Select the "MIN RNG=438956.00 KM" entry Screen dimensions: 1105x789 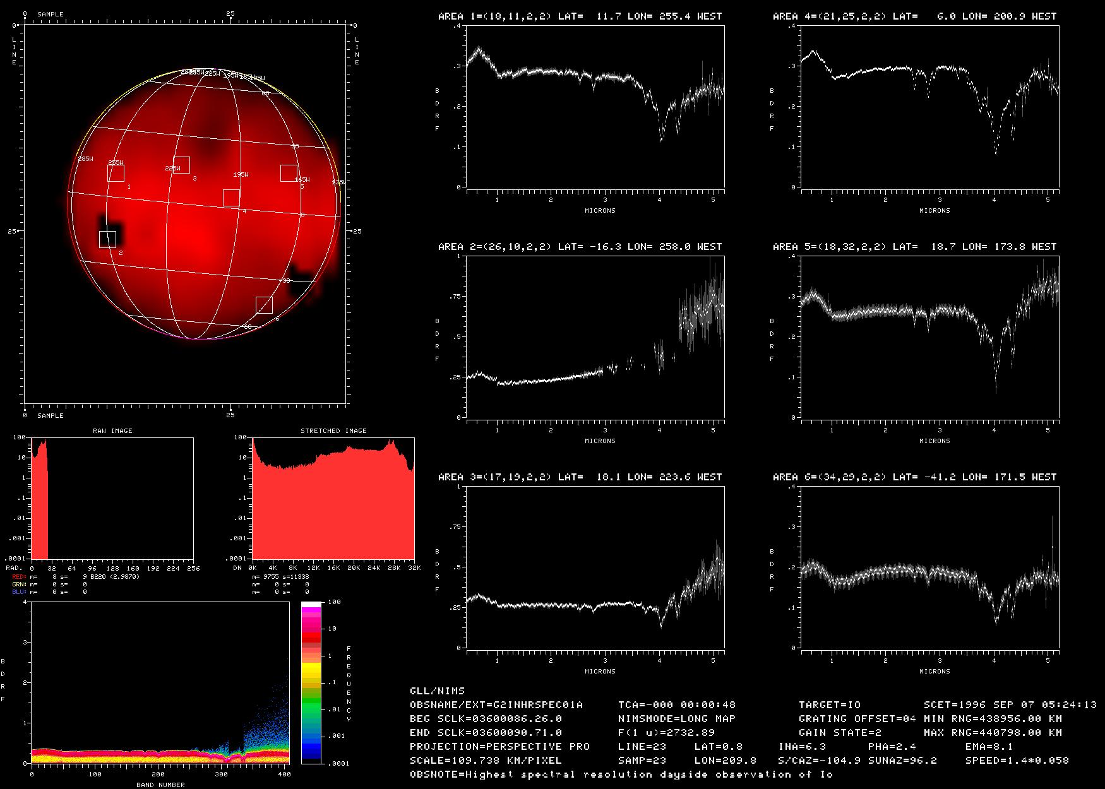click(993, 718)
